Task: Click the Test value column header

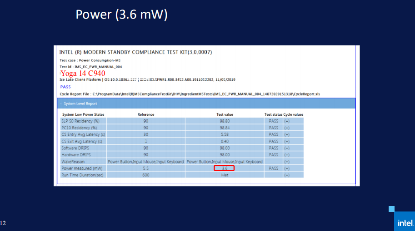Action: click(225, 115)
